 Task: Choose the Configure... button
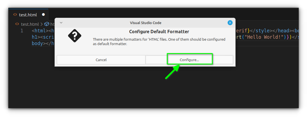tap(189, 60)
